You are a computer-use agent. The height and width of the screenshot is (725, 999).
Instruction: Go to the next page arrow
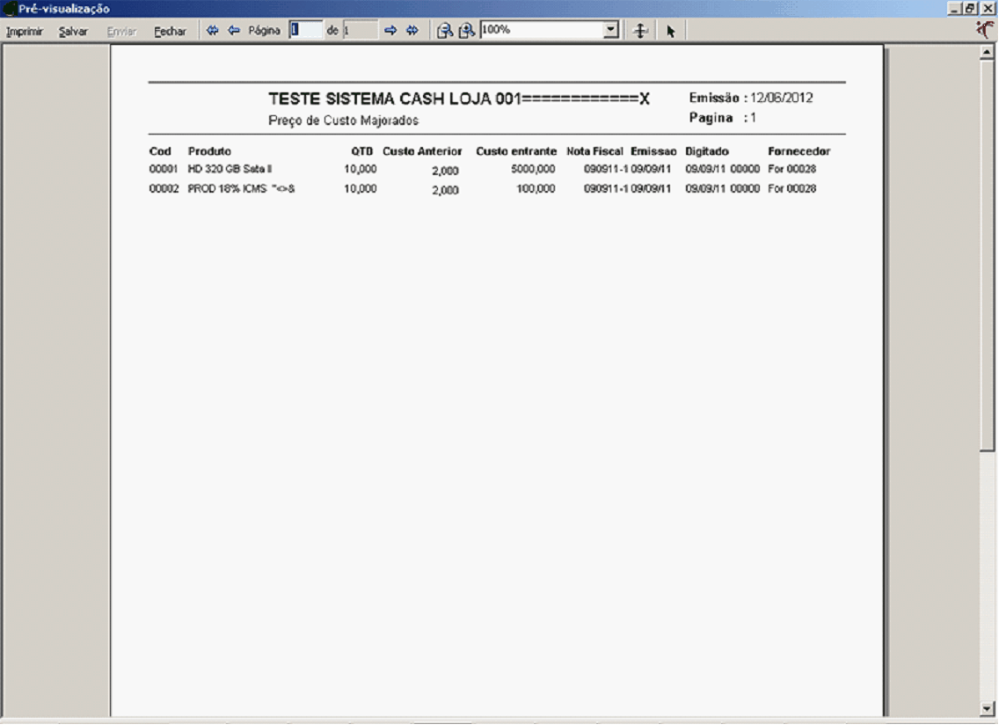click(x=390, y=31)
